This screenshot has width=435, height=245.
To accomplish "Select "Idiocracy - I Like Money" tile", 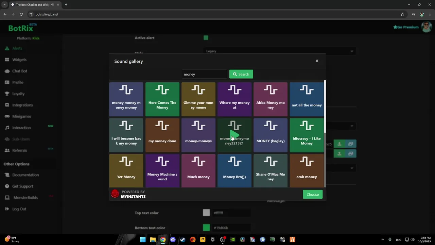I will pos(307,135).
